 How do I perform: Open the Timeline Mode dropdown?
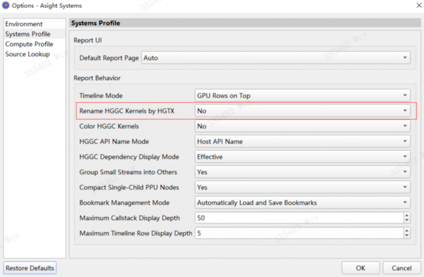coord(302,96)
